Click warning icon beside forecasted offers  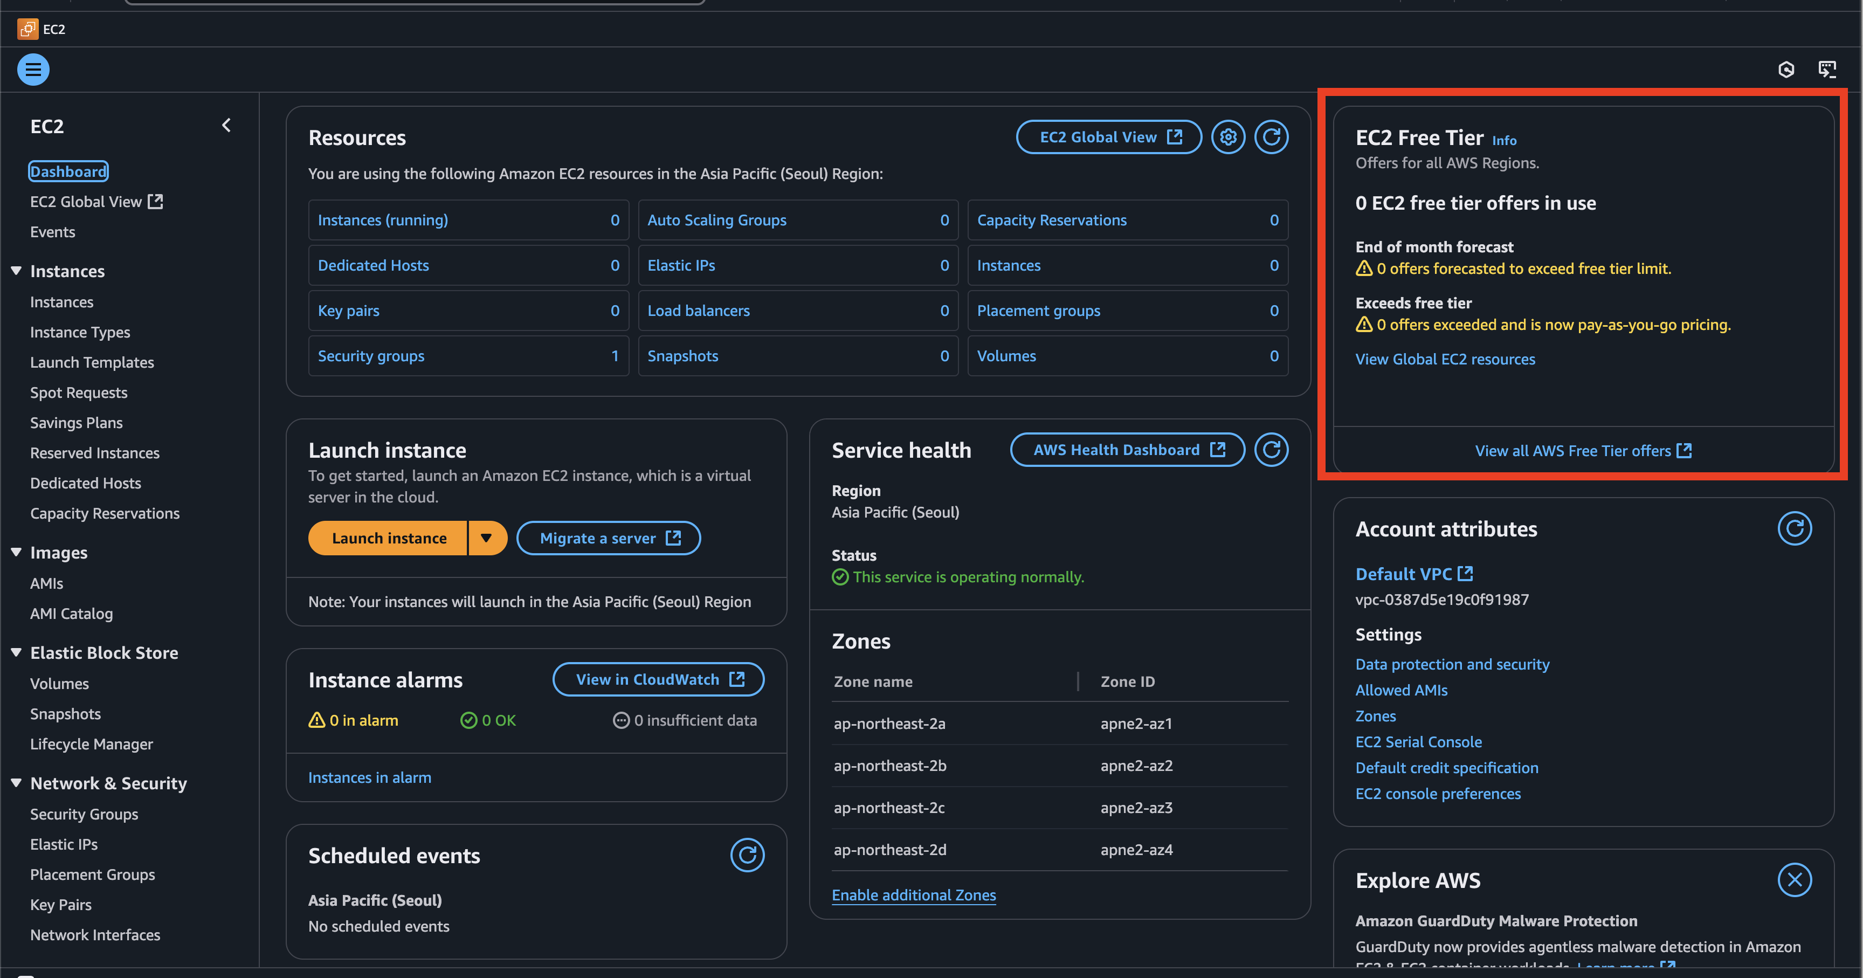pyautogui.click(x=1364, y=268)
